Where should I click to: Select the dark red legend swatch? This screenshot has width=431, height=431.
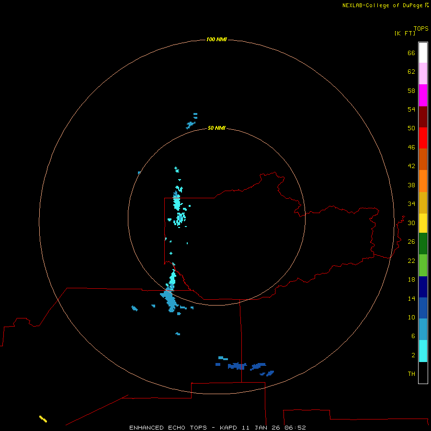tap(423, 116)
